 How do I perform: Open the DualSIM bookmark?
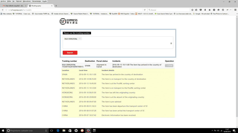tap(113, 14)
